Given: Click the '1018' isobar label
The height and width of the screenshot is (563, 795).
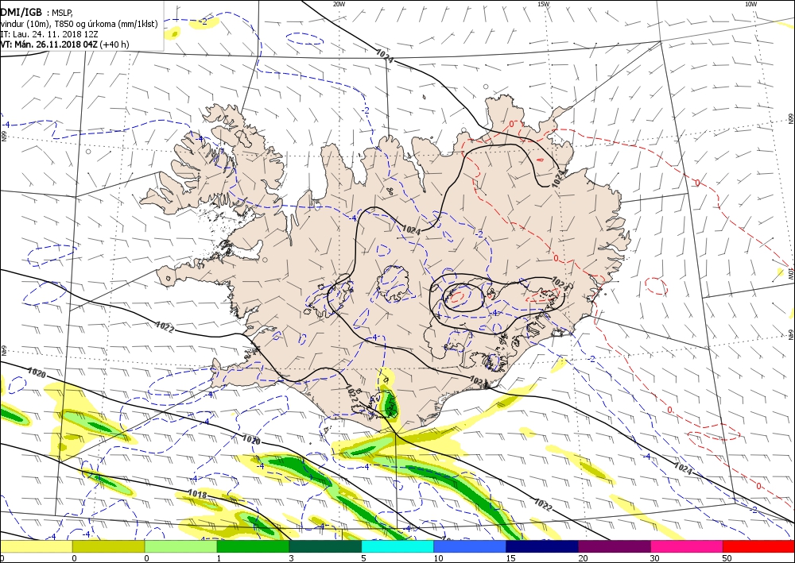Looking at the screenshot, I should [197, 494].
